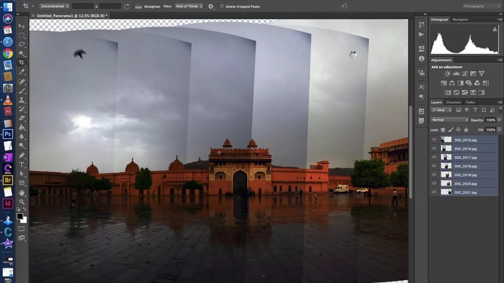Hide the DSC_2516.jpg layer
Viewport: 504px width, 283px height.
point(434,148)
